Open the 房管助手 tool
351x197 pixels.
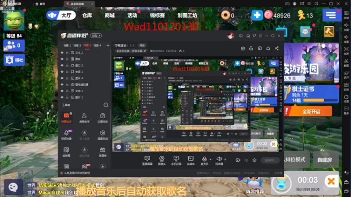point(84,118)
